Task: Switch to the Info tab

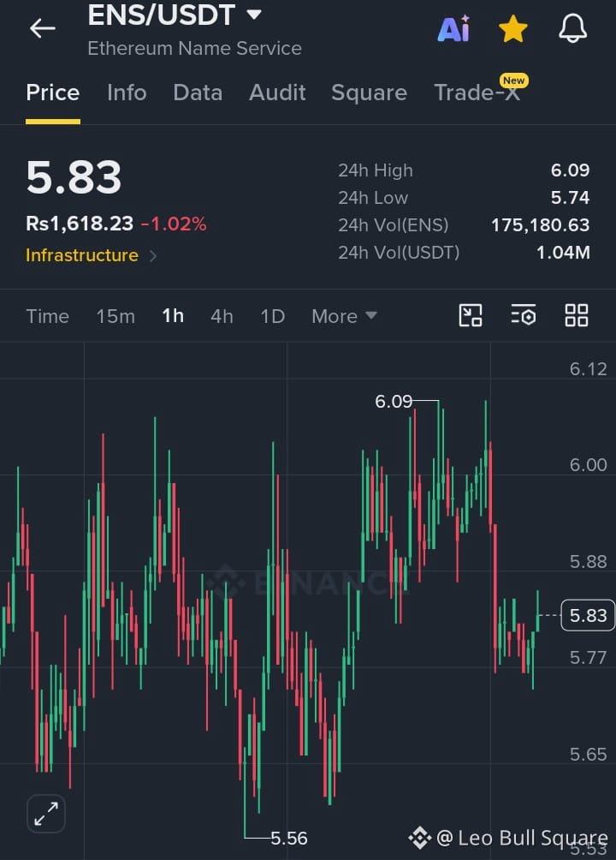Action: [x=127, y=93]
